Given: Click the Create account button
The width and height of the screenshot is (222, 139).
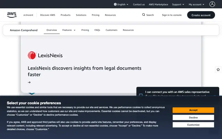Looking at the screenshot, I should 201,15.
